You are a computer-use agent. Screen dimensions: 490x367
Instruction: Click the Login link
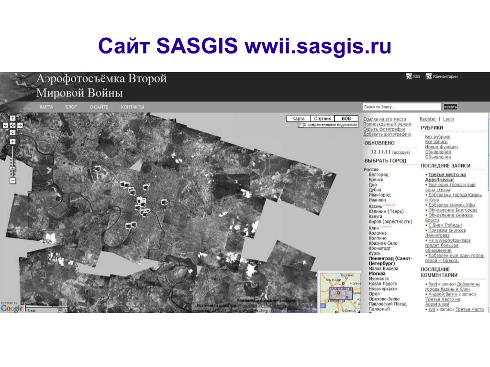[448, 119]
